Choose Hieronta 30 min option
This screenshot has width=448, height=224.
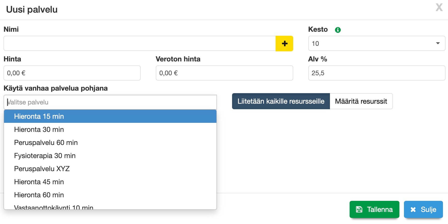click(x=110, y=129)
